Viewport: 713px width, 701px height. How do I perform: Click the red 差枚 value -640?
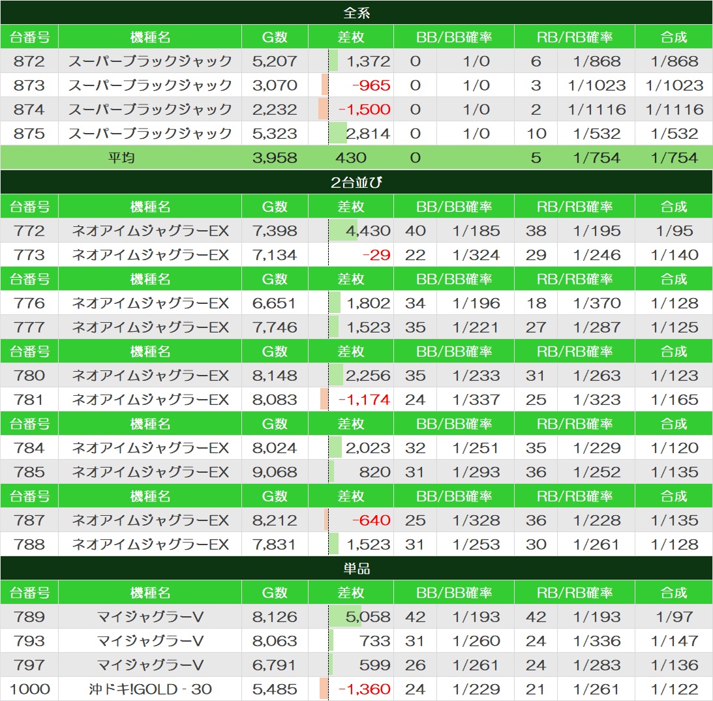pos(372,520)
